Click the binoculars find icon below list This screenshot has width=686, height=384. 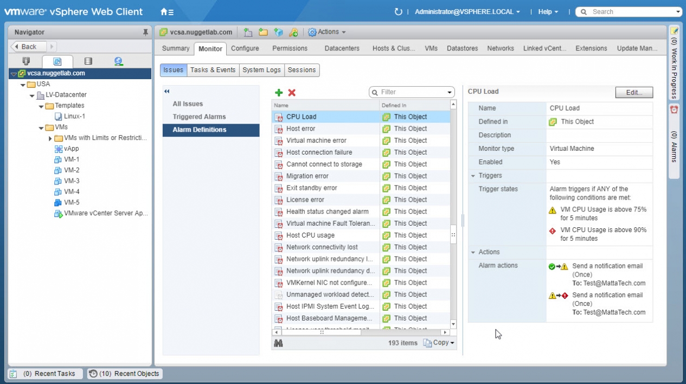[279, 343]
